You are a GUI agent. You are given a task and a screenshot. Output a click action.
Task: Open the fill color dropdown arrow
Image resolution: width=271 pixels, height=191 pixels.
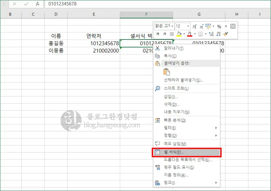click(x=184, y=34)
